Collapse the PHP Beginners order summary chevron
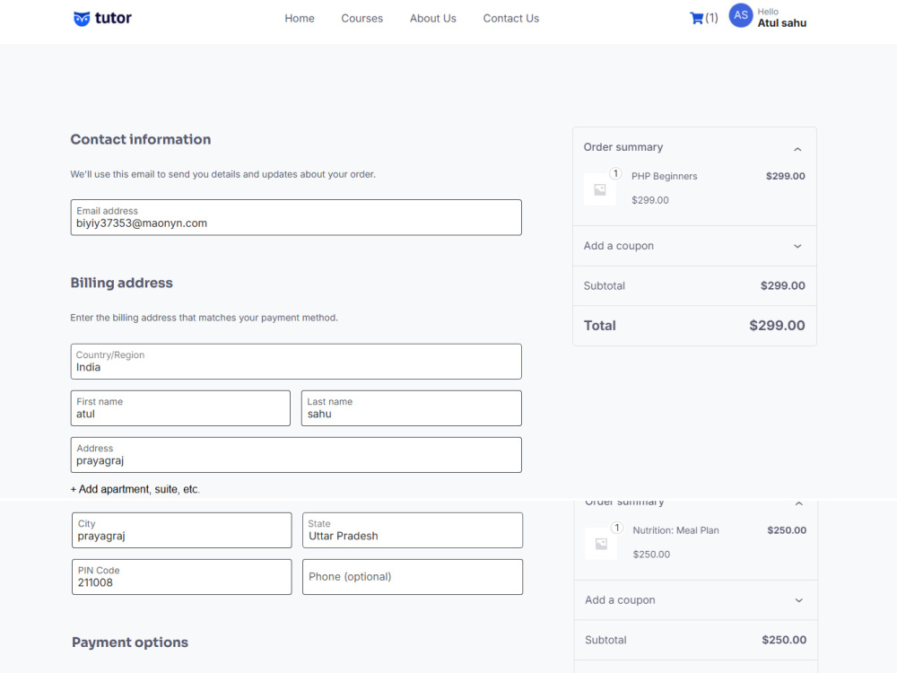Viewport: 897px width, 673px height. 797,149
